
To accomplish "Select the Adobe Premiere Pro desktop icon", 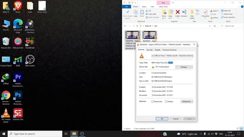I will click(x=18, y=80).
